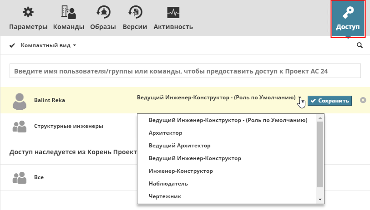Click the search magnifier icon
Screen dimensions: 370x210
(x=360, y=45)
